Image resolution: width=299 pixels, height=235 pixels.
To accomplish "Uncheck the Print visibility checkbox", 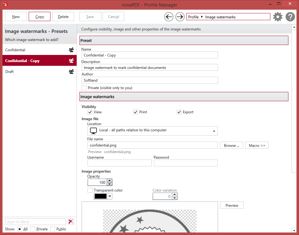I will coord(135,112).
